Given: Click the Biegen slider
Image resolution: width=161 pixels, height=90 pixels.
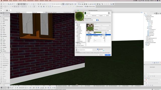Looking at the screenshot, I should 97,40.
